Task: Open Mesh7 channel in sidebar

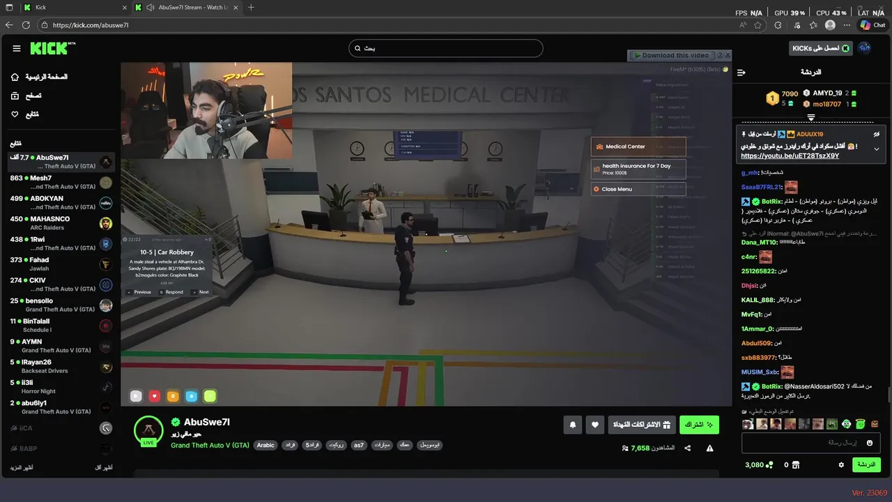Action: coord(61,183)
